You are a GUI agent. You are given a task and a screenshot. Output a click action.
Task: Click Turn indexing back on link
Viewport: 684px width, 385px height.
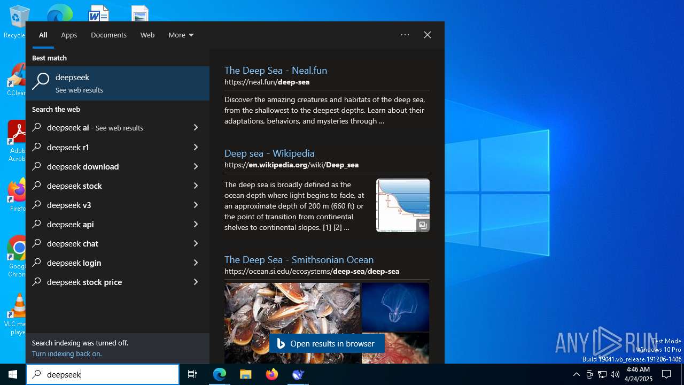67,353
